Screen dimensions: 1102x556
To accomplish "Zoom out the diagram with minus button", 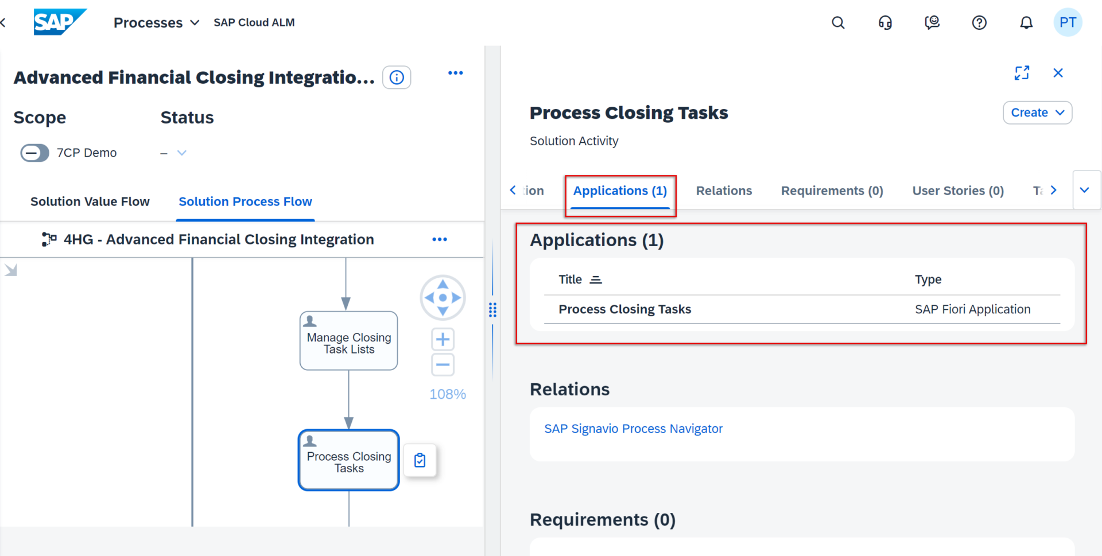I will point(443,365).
